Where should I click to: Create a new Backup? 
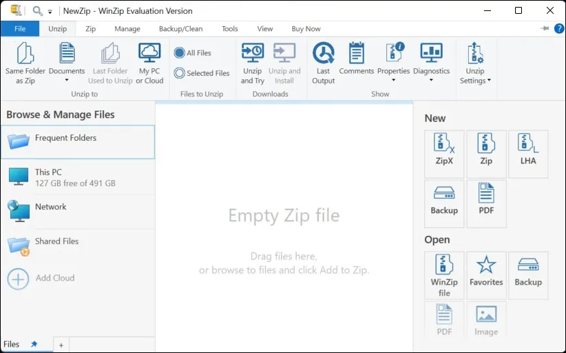click(444, 204)
